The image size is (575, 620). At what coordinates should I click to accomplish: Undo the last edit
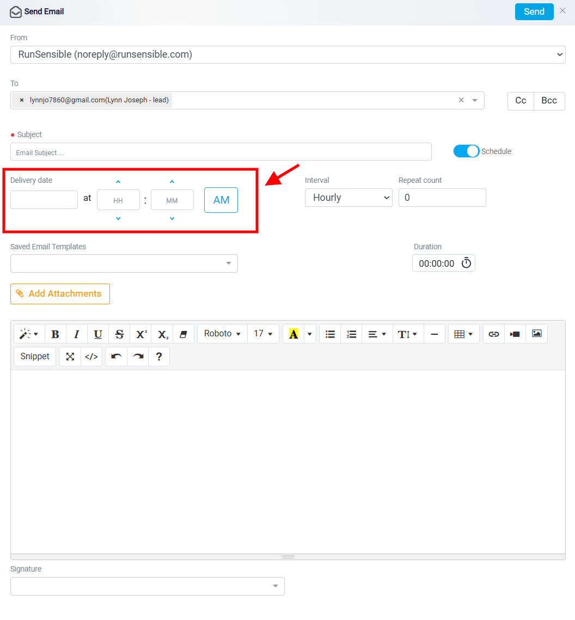click(x=117, y=357)
